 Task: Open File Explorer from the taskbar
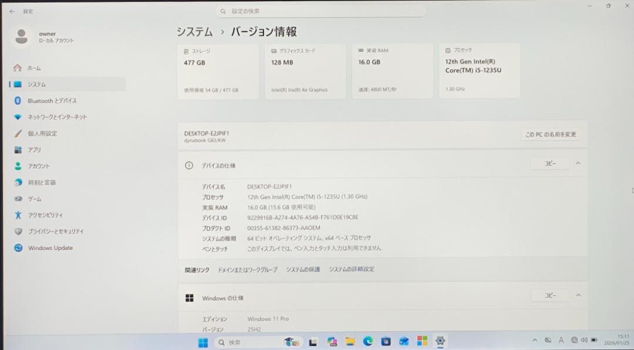point(350,340)
